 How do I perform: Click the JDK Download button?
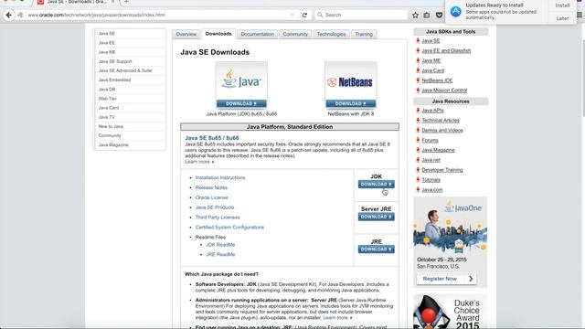[x=376, y=185]
